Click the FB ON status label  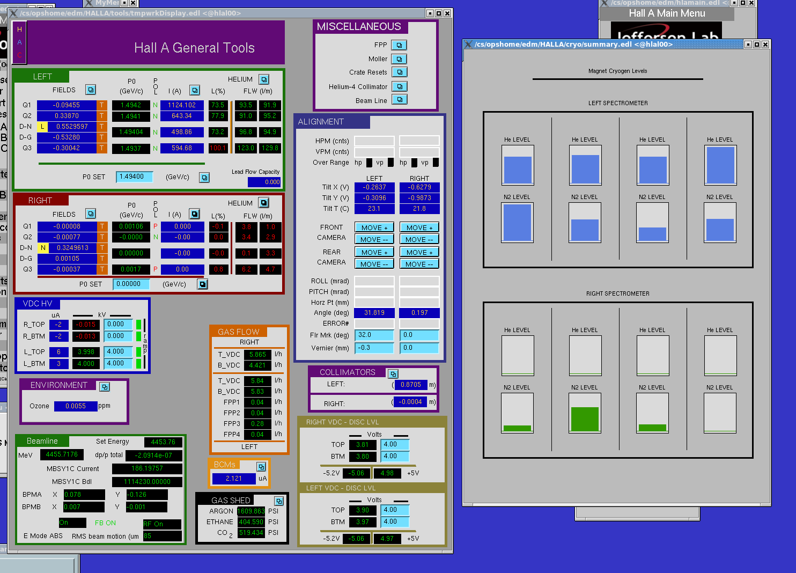click(x=105, y=523)
